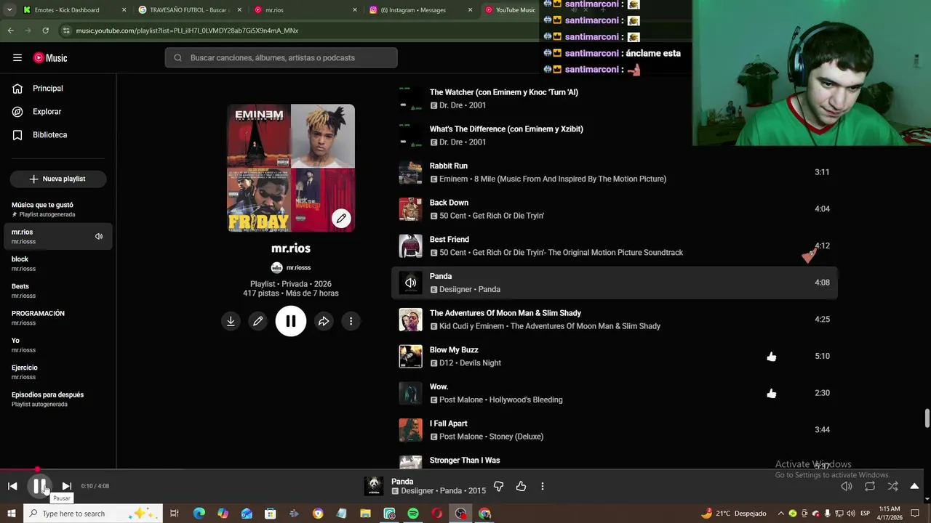
Task: Open 'Stoney (Deluxe)' album link
Action: point(516,437)
